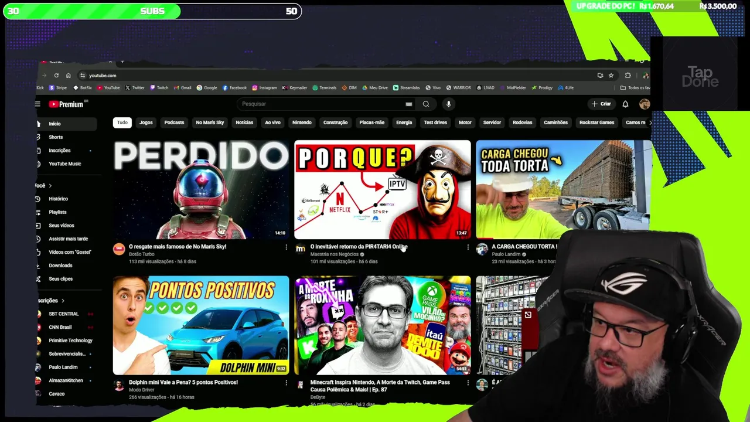Screen dimensions: 750x422
Task: Select the No Man's Sky filter chip
Action: coord(210,122)
